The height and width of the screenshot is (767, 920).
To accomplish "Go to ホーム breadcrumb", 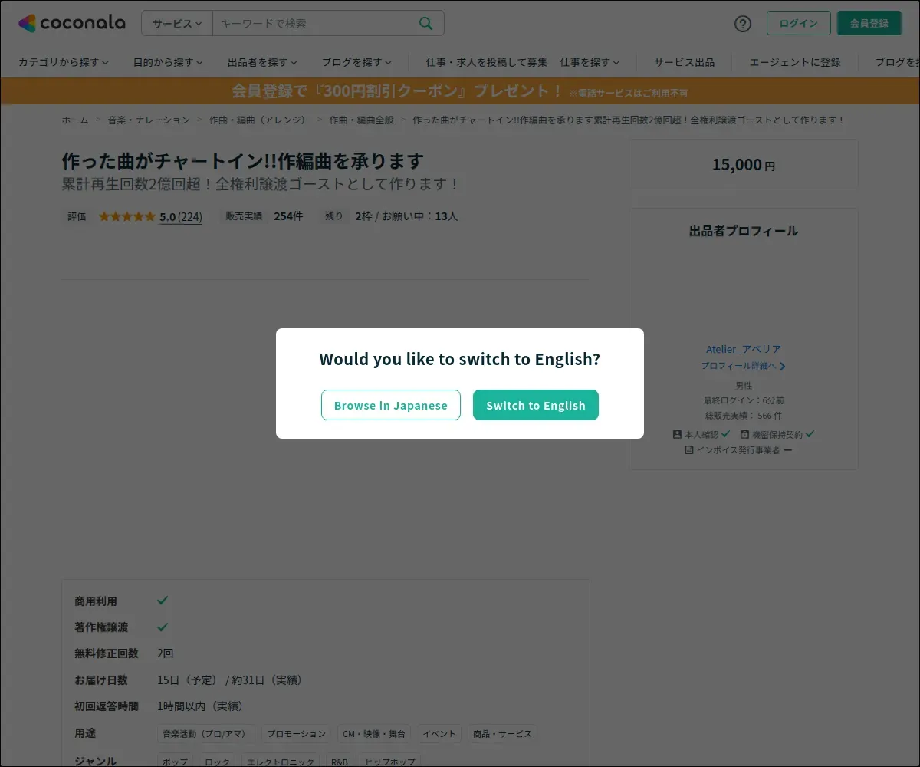I will coord(75,120).
